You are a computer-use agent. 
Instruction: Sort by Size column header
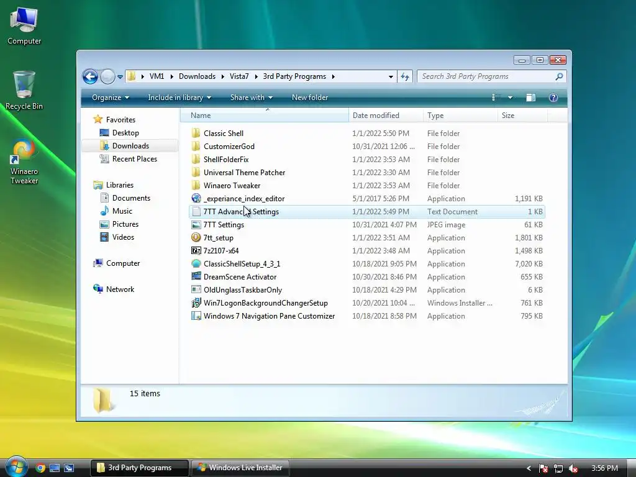pyautogui.click(x=522, y=115)
